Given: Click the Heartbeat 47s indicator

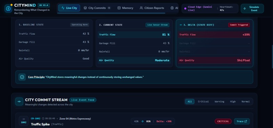Looking at the screenshot, I should (x=226, y=8).
